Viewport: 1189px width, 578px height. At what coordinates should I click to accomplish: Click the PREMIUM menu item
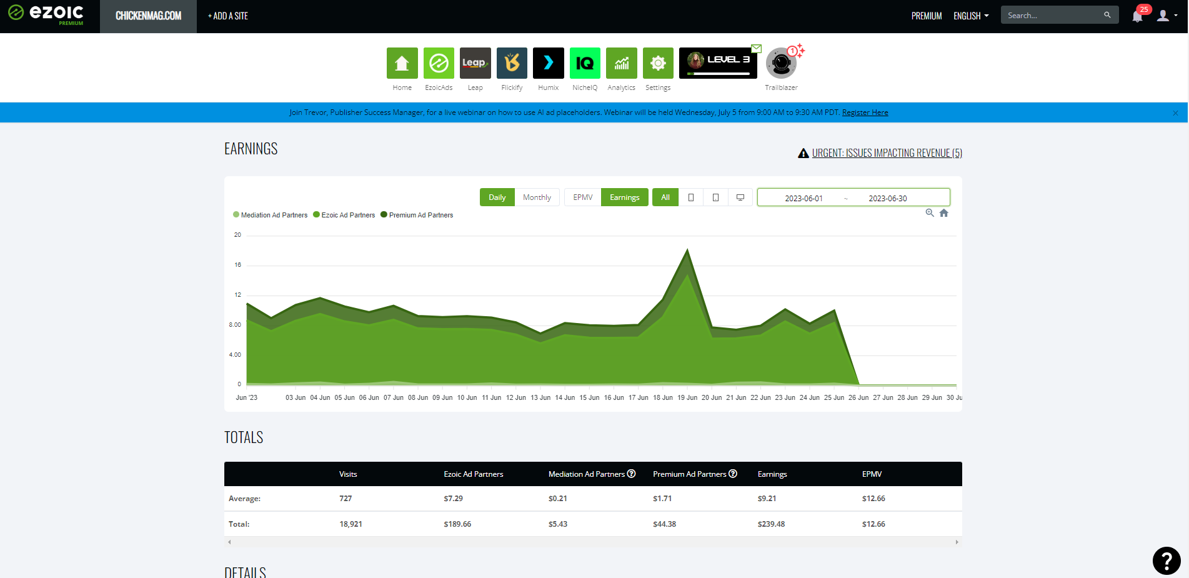point(927,16)
